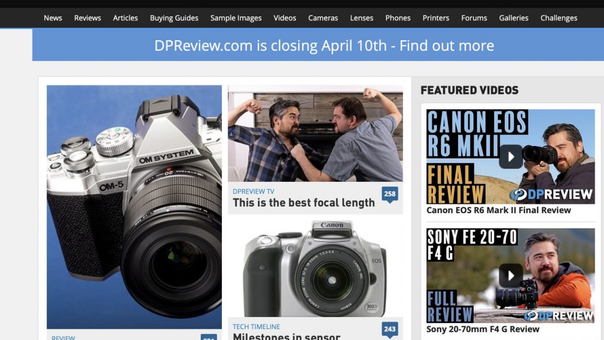Open Sample Images page
Image resolution: width=604 pixels, height=340 pixels.
[236, 18]
